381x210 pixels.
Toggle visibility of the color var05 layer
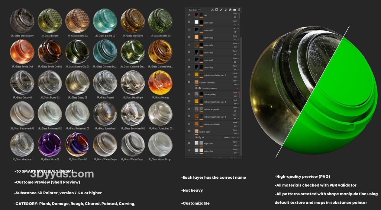pyautogui.click(x=189, y=37)
